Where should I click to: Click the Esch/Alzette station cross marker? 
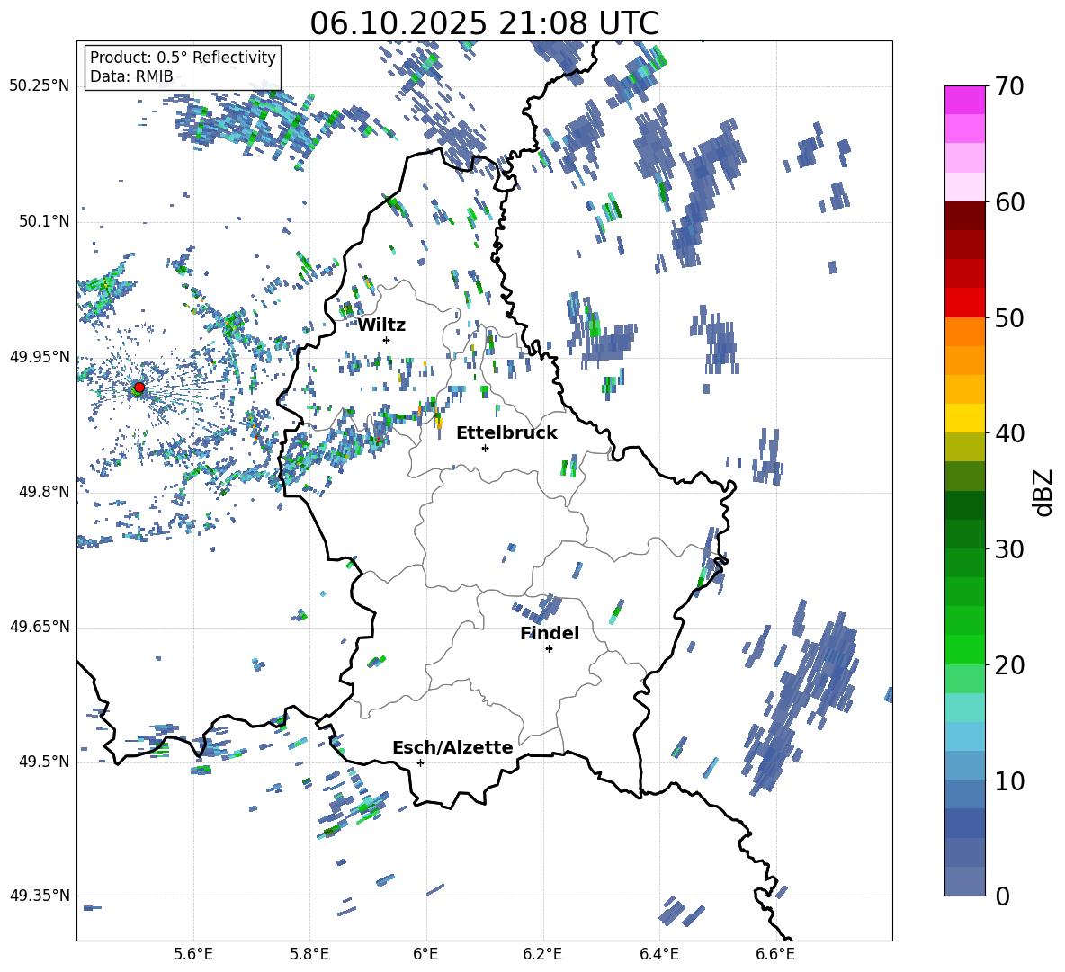[x=420, y=762]
